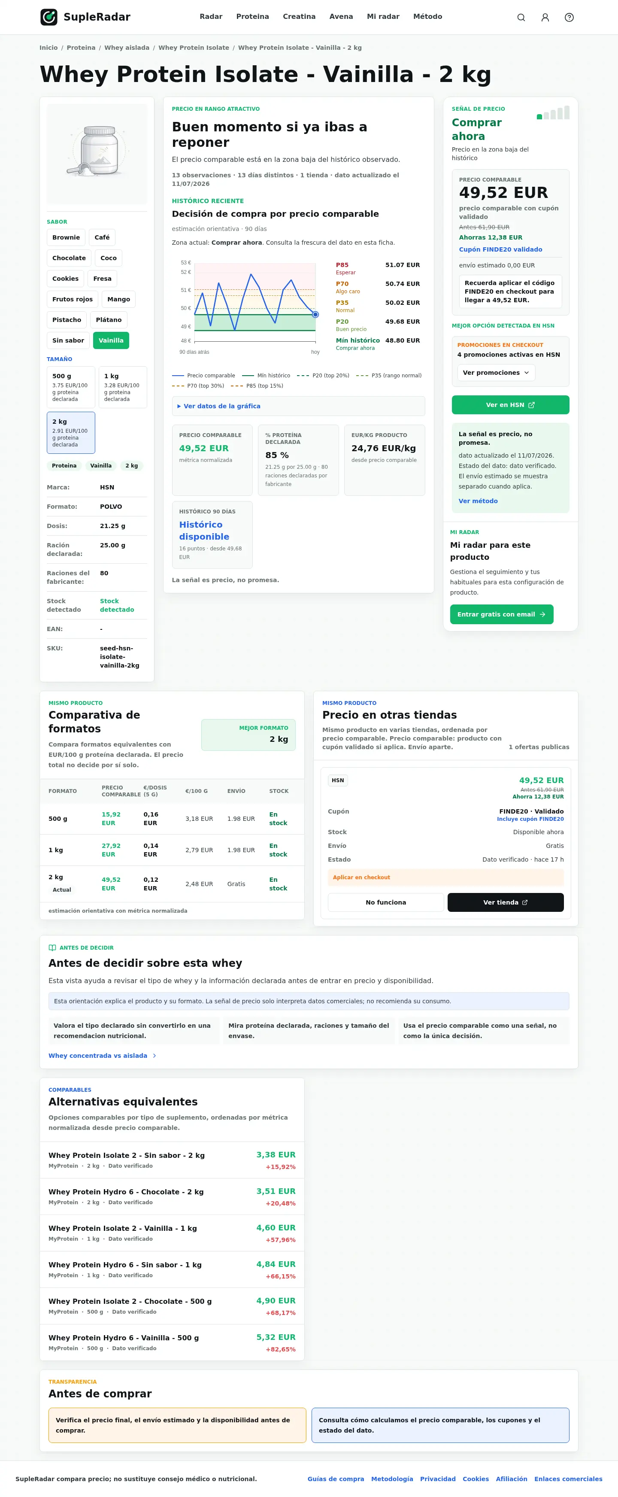
Task: Open the Proteina menu item
Action: click(x=253, y=17)
